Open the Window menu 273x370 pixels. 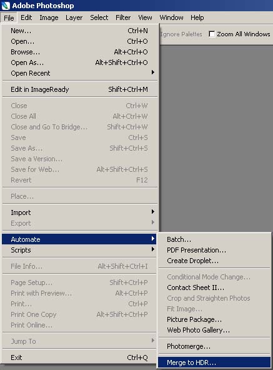[172, 17]
